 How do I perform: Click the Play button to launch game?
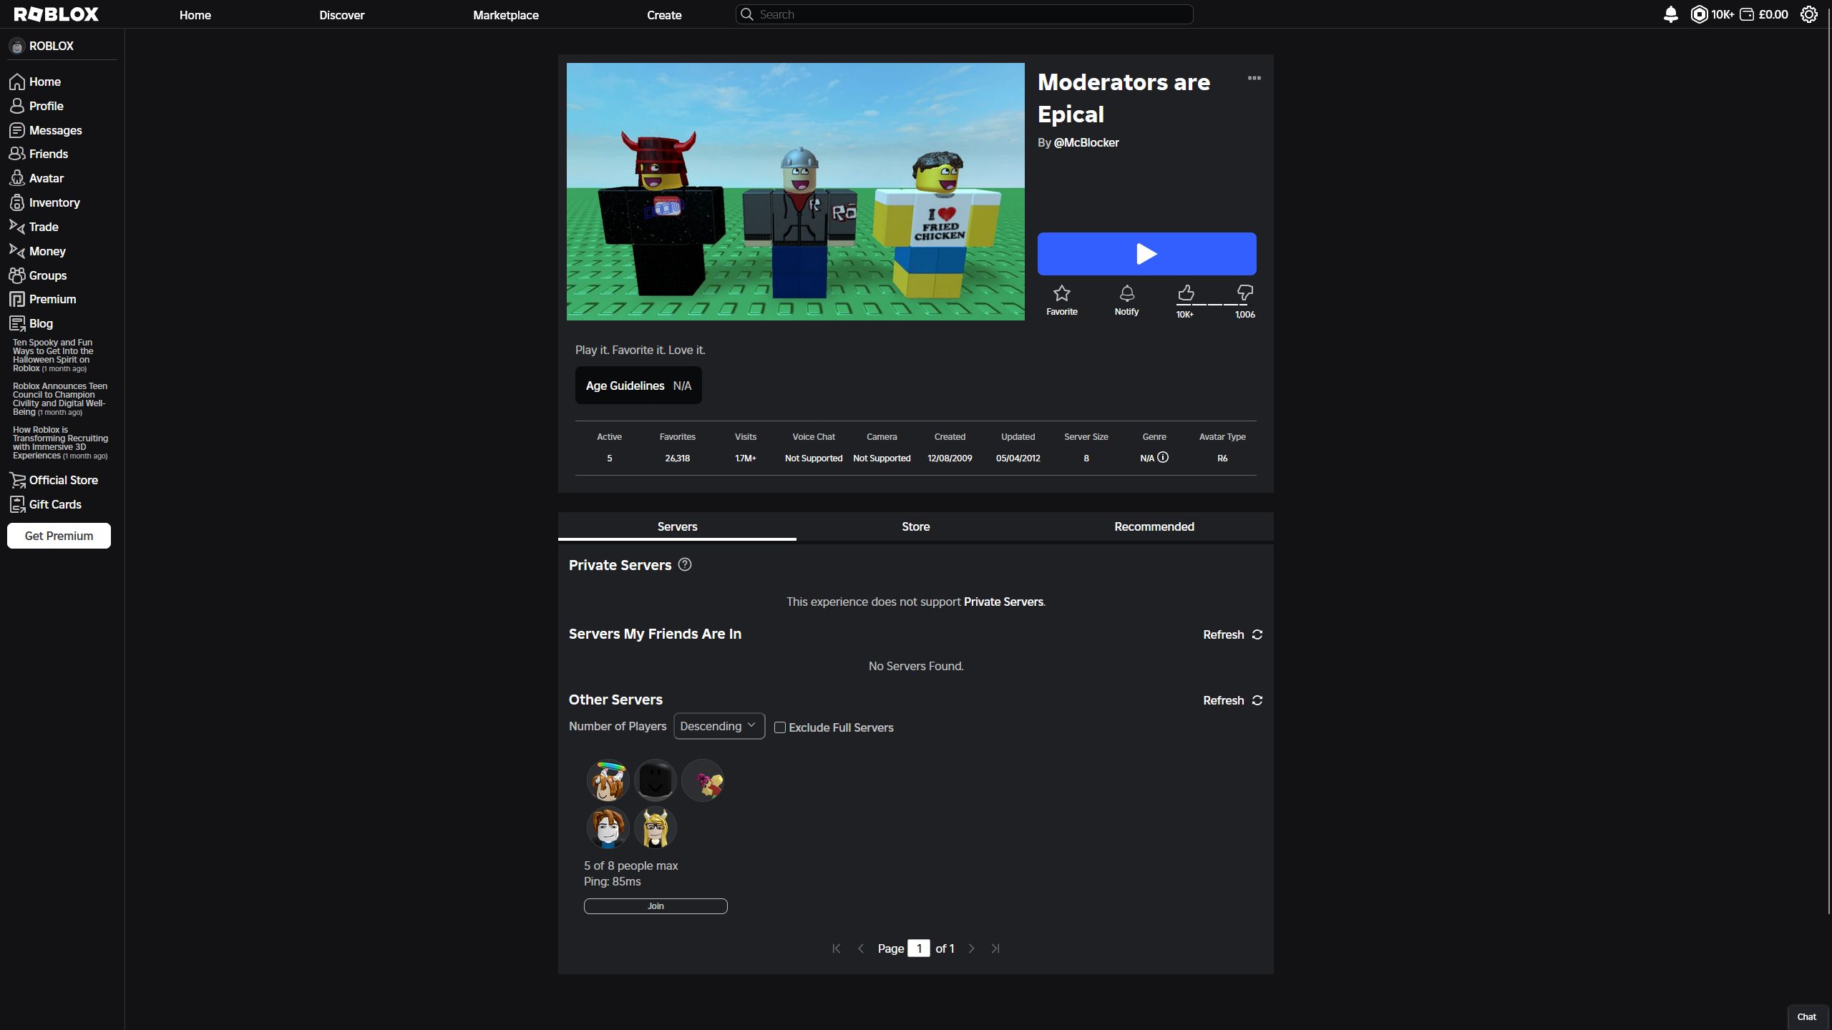(x=1146, y=254)
